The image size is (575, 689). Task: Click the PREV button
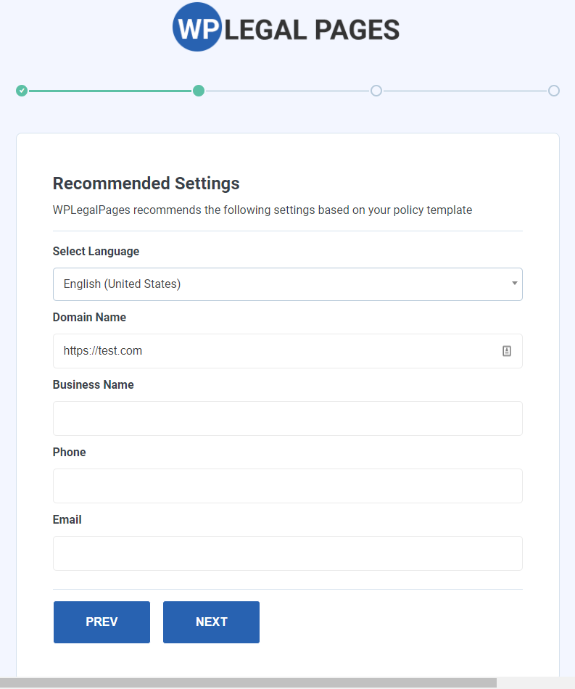102,622
